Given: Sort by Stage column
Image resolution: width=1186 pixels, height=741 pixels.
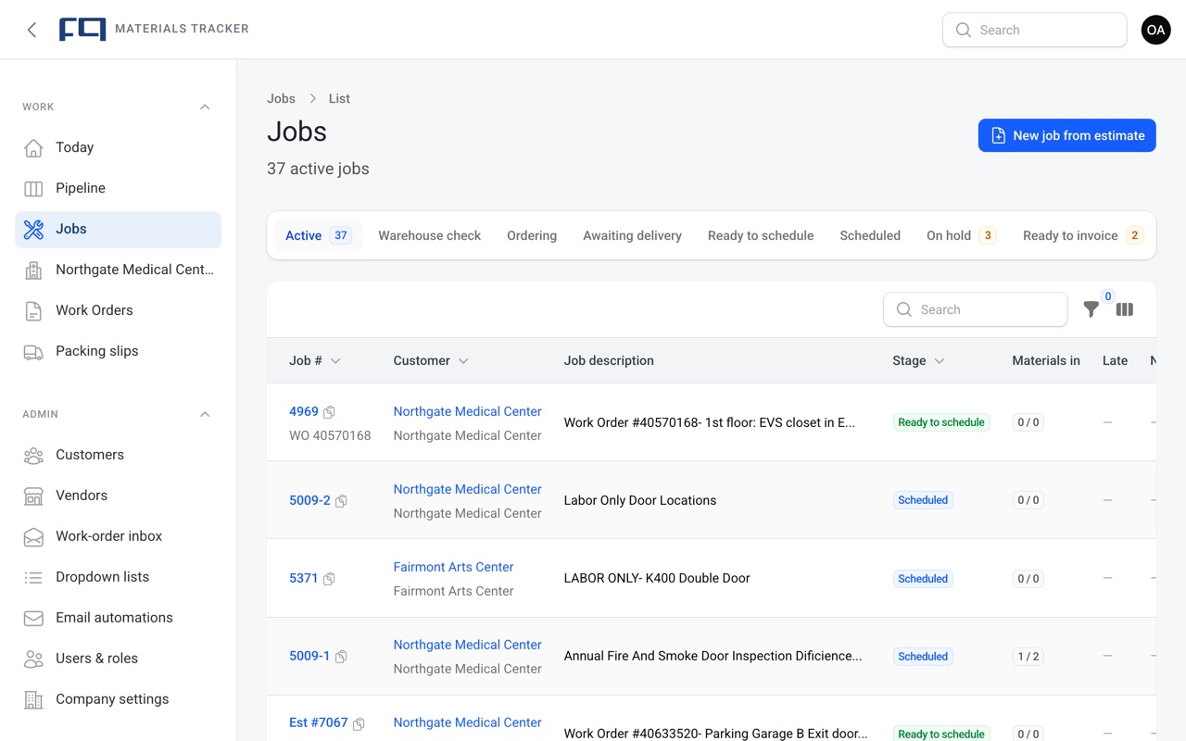Looking at the screenshot, I should coord(918,360).
